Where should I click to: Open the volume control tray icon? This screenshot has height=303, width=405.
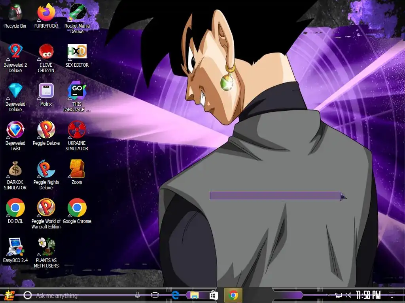[348, 295]
